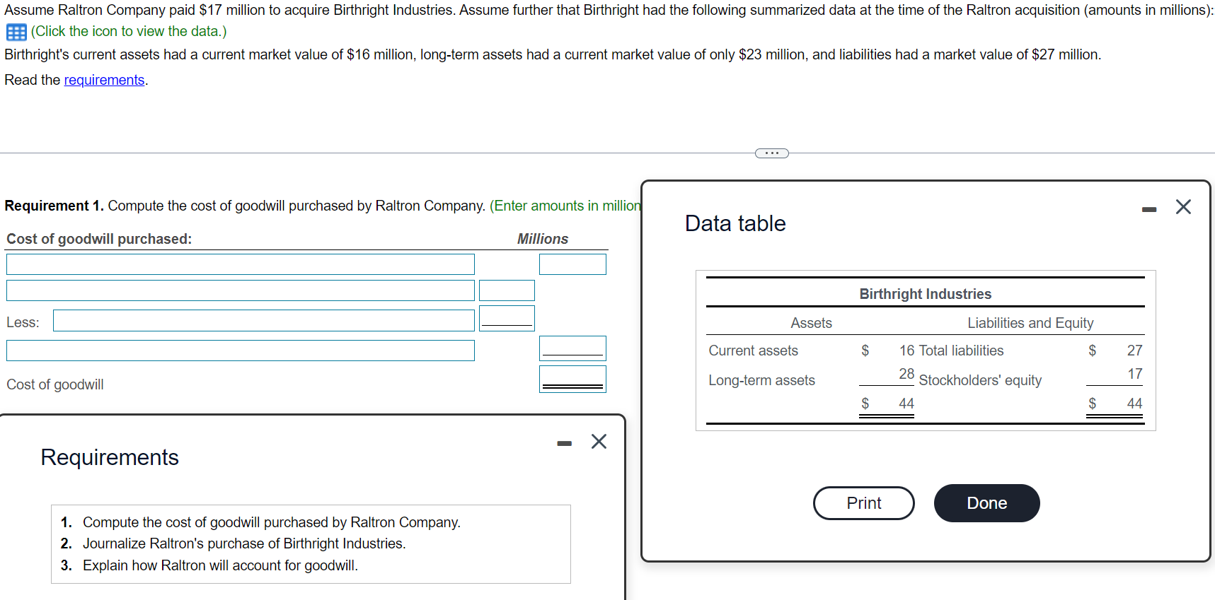
Task: Select first row Millions amount field
Action: (572, 264)
